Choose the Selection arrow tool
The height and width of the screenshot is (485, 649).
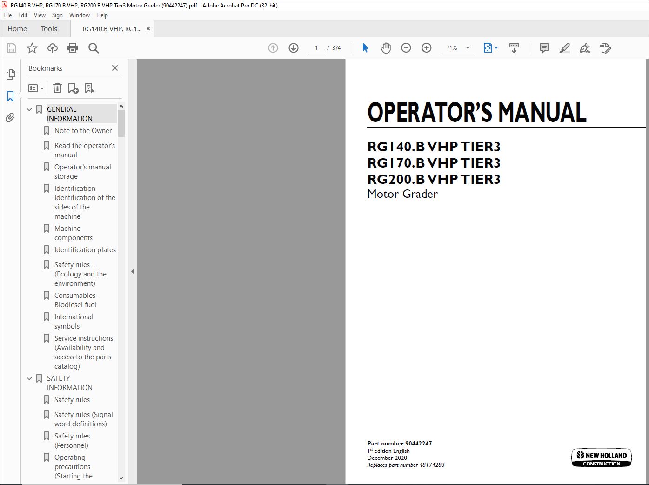pos(365,48)
